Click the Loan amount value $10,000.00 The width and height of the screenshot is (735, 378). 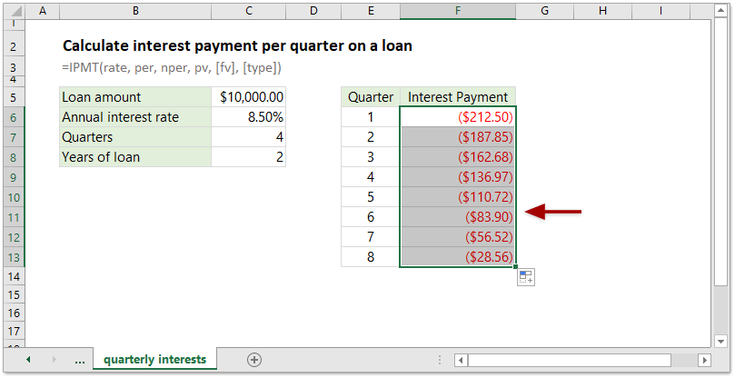(248, 96)
